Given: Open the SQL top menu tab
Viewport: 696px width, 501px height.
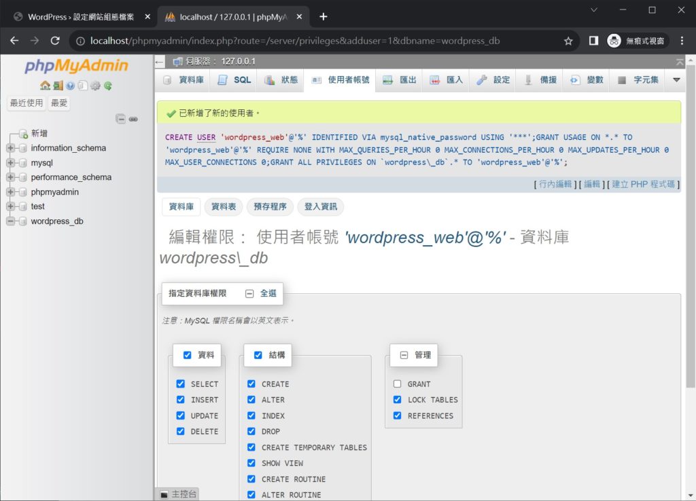Looking at the screenshot, I should pyautogui.click(x=234, y=80).
